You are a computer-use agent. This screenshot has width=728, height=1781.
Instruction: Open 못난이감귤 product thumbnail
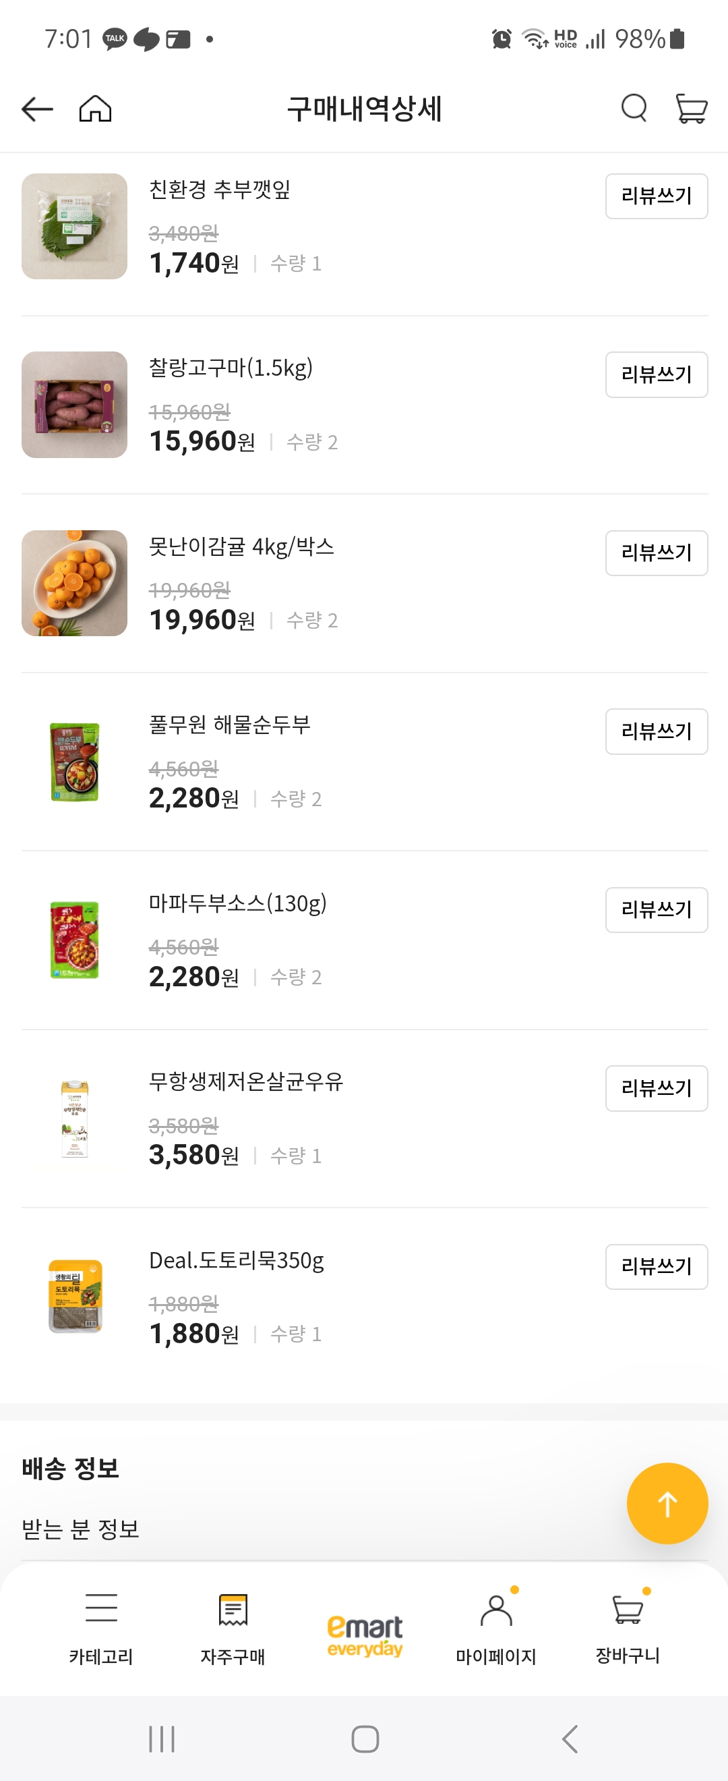pos(75,583)
